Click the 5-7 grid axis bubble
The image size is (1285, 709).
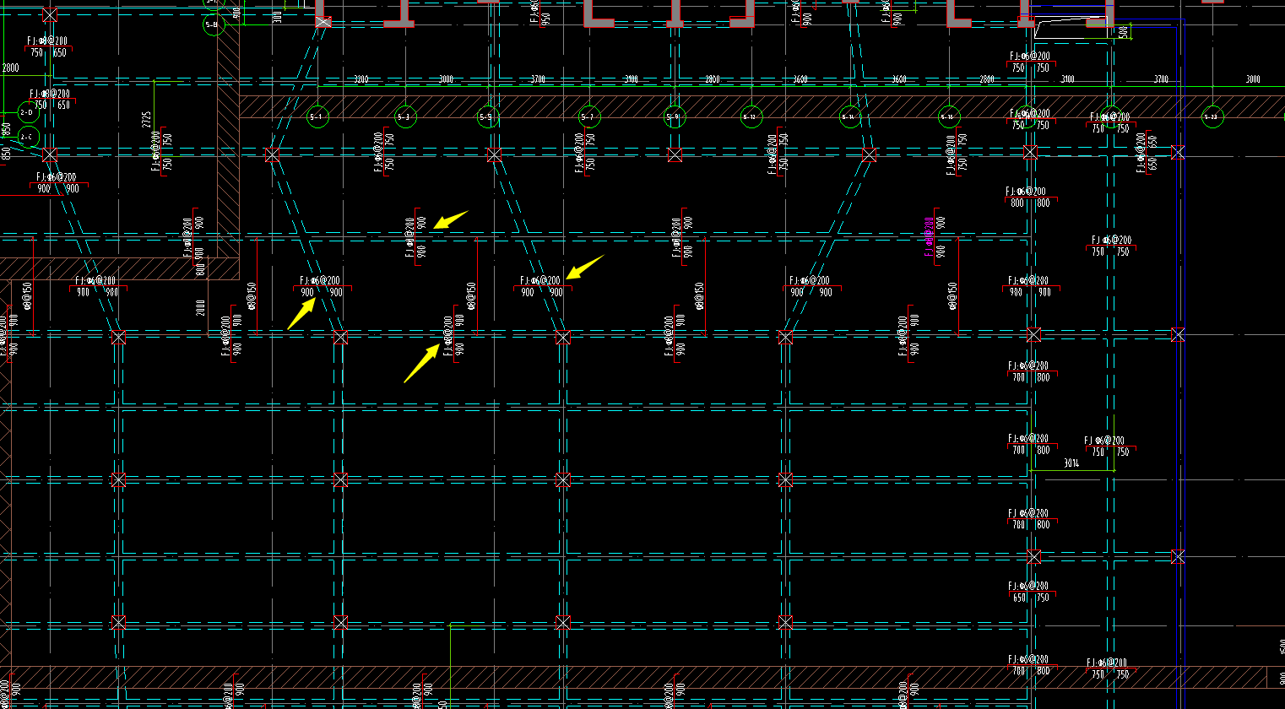589,117
